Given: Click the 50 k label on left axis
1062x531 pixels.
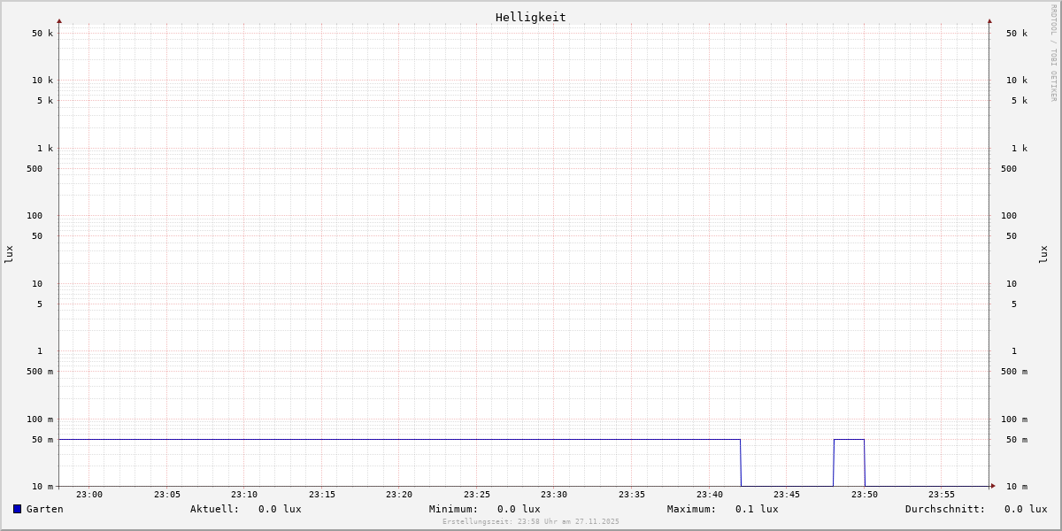Looking at the screenshot, I should [x=42, y=34].
